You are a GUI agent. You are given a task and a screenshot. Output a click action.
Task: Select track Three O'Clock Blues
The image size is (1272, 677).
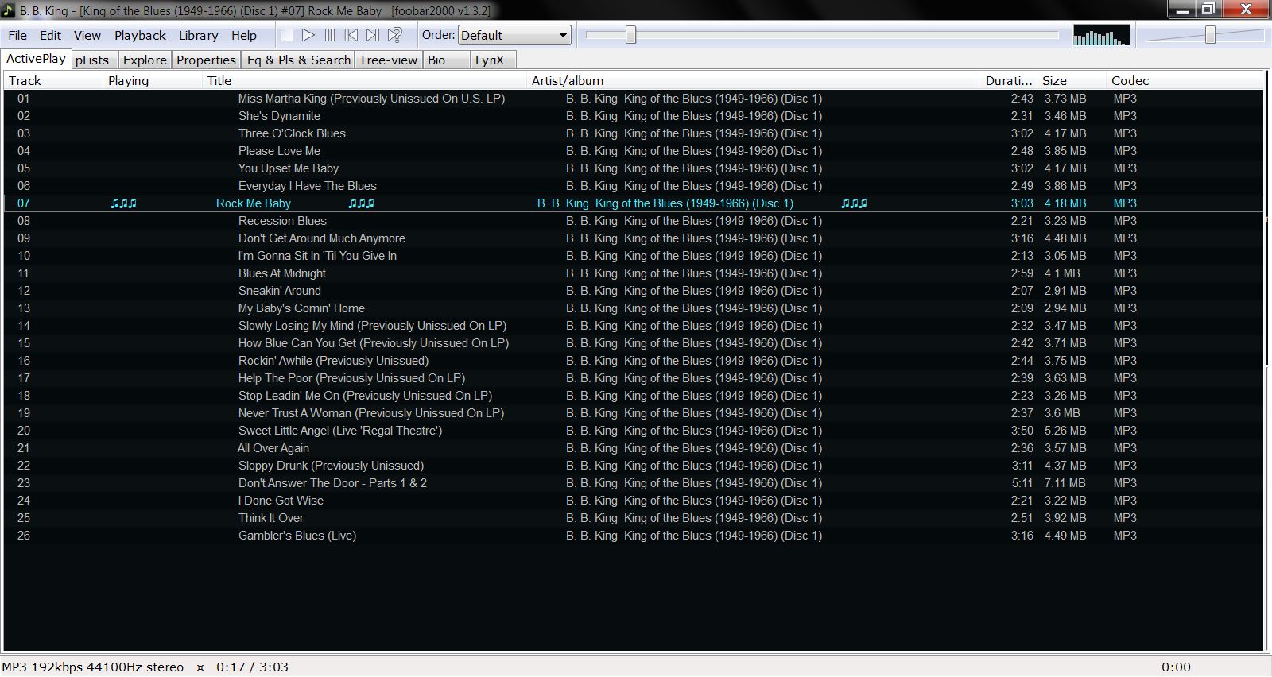point(633,133)
